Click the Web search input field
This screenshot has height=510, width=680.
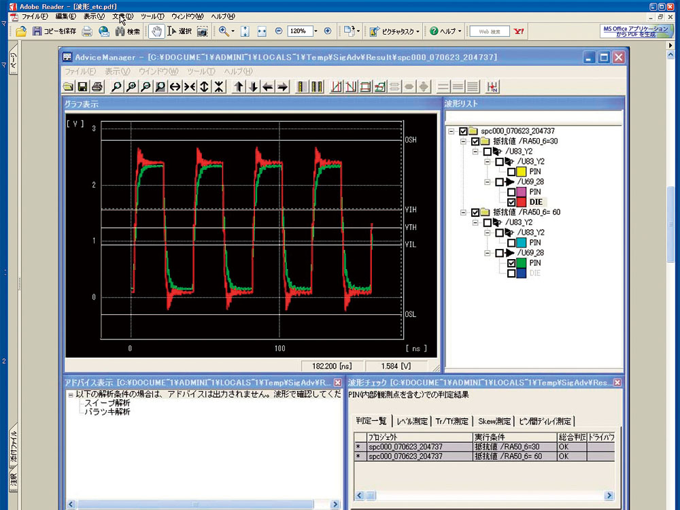(x=490, y=31)
